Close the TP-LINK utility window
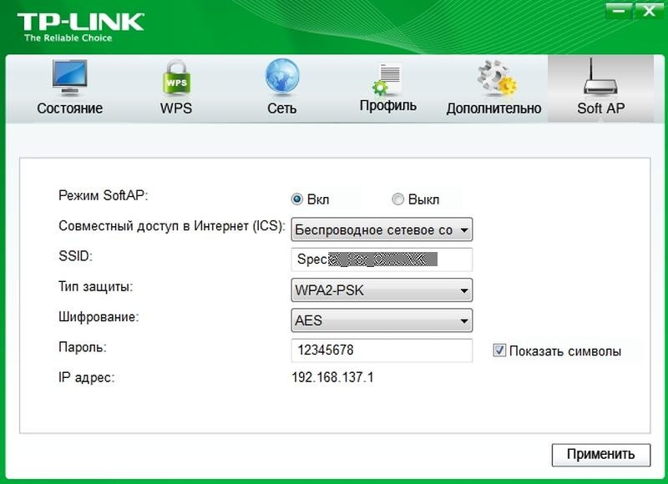The height and width of the screenshot is (484, 668). click(x=645, y=11)
